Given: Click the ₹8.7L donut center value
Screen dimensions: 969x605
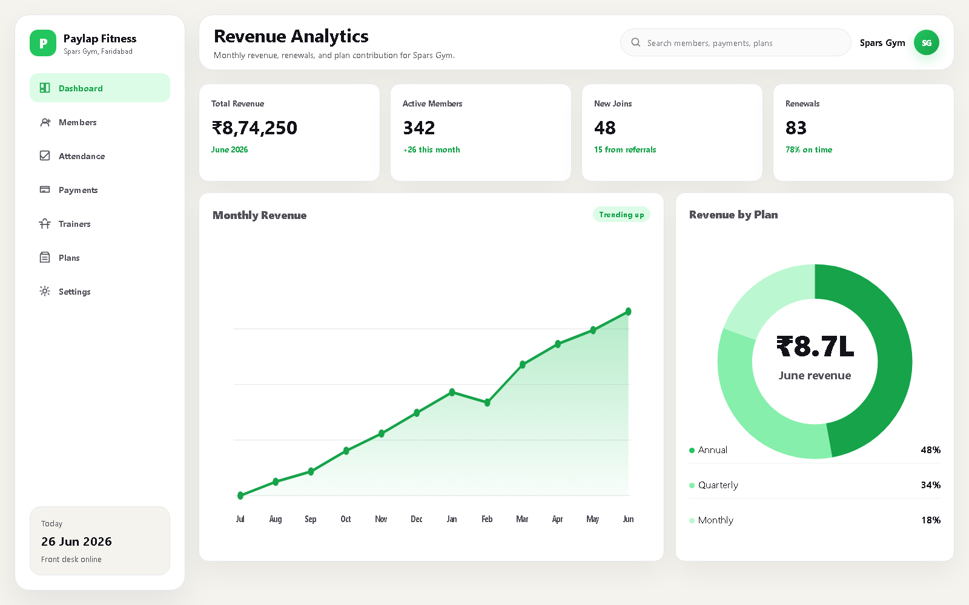Looking at the screenshot, I should coord(815,347).
